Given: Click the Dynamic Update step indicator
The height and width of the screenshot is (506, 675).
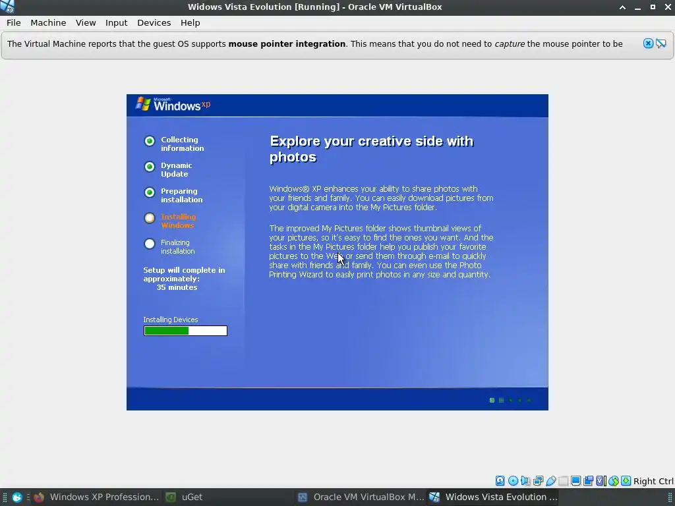Looking at the screenshot, I should [150, 167].
